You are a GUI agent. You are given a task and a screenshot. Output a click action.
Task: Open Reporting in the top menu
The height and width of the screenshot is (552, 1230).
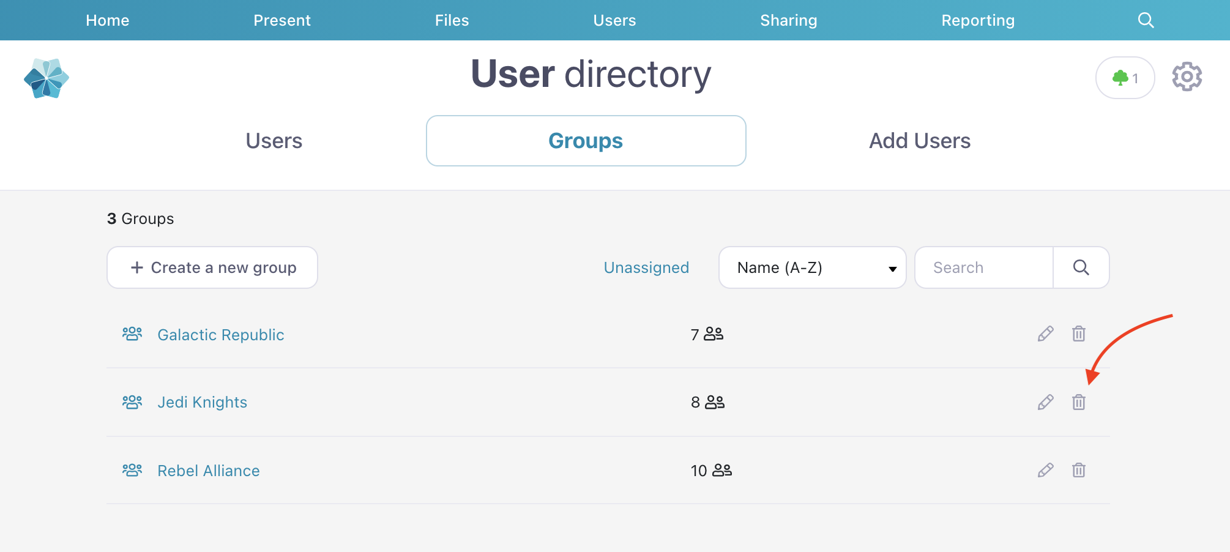(977, 20)
